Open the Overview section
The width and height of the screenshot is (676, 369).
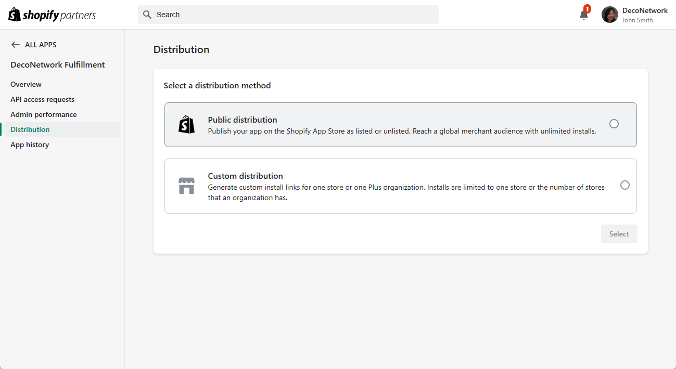click(x=26, y=84)
